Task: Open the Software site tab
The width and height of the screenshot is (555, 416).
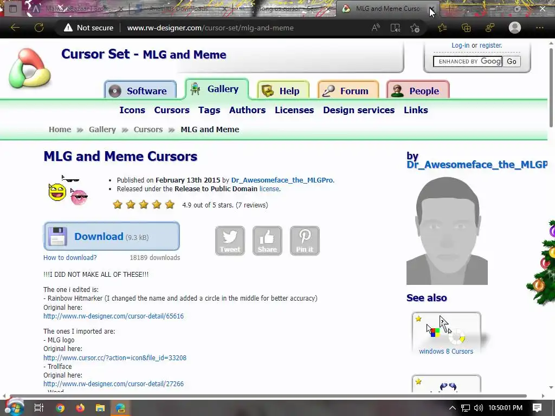Action: [140, 90]
